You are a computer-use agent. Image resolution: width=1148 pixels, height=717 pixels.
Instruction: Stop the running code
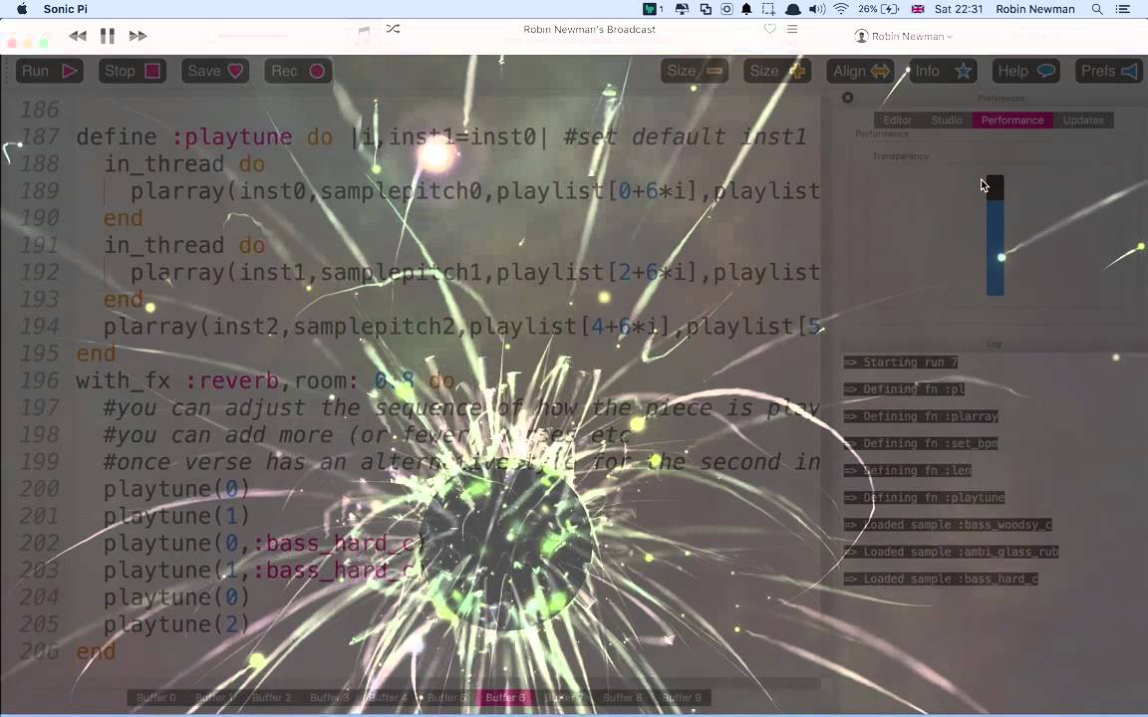(x=132, y=71)
